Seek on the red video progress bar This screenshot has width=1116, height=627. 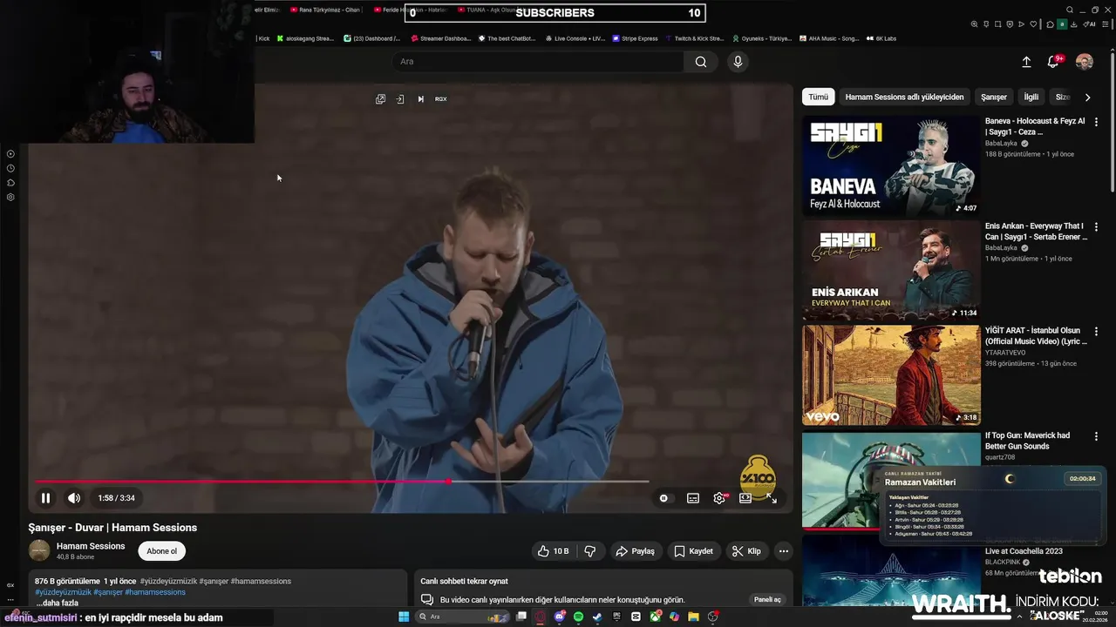342,481
